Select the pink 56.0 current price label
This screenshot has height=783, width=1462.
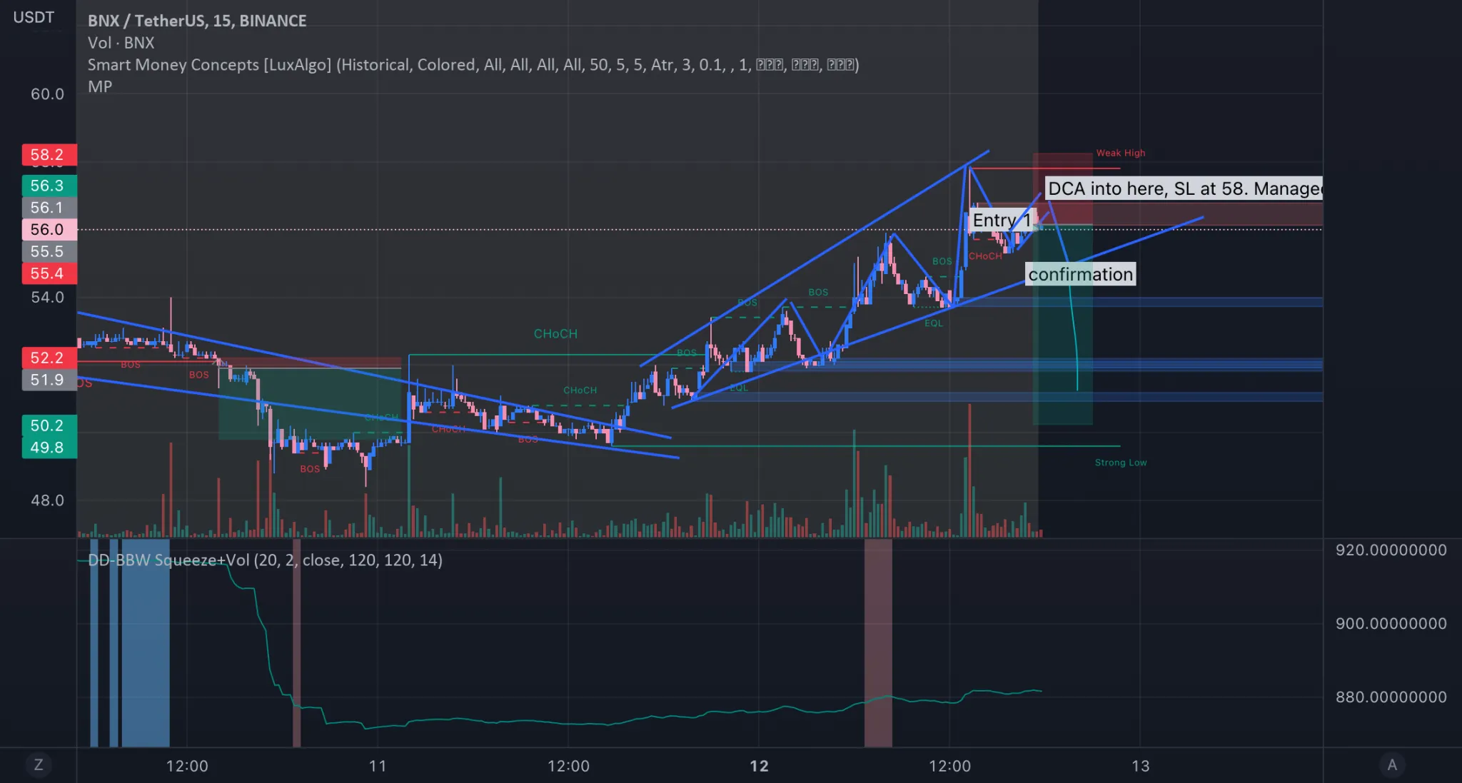tap(48, 230)
